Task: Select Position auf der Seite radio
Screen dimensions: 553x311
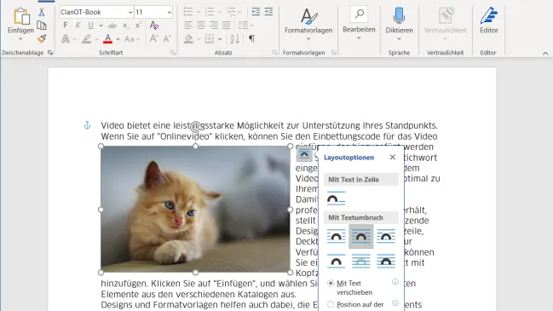Action: tap(331, 304)
